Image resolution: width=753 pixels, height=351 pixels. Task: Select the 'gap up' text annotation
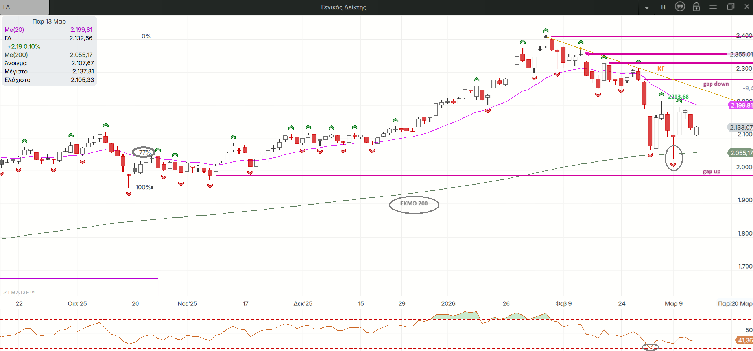(711, 172)
